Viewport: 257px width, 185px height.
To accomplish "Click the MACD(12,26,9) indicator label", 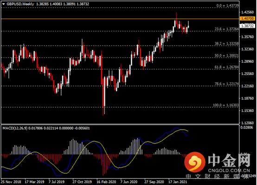I will pyautogui.click(x=15, y=128).
